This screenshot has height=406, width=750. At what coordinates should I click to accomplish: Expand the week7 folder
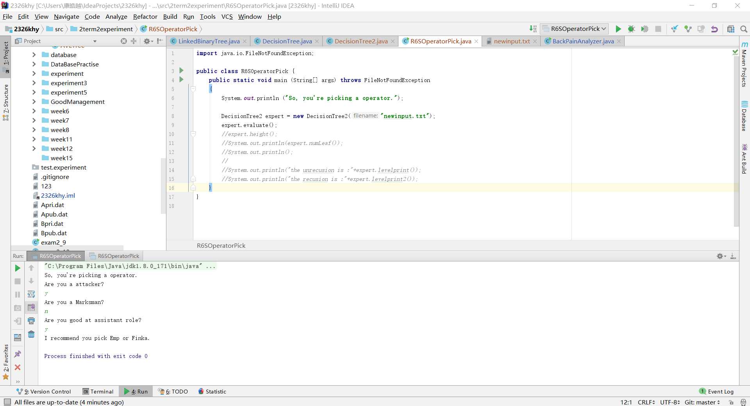tap(34, 120)
